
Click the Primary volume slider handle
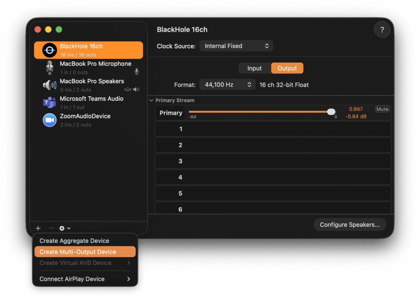tap(331, 112)
